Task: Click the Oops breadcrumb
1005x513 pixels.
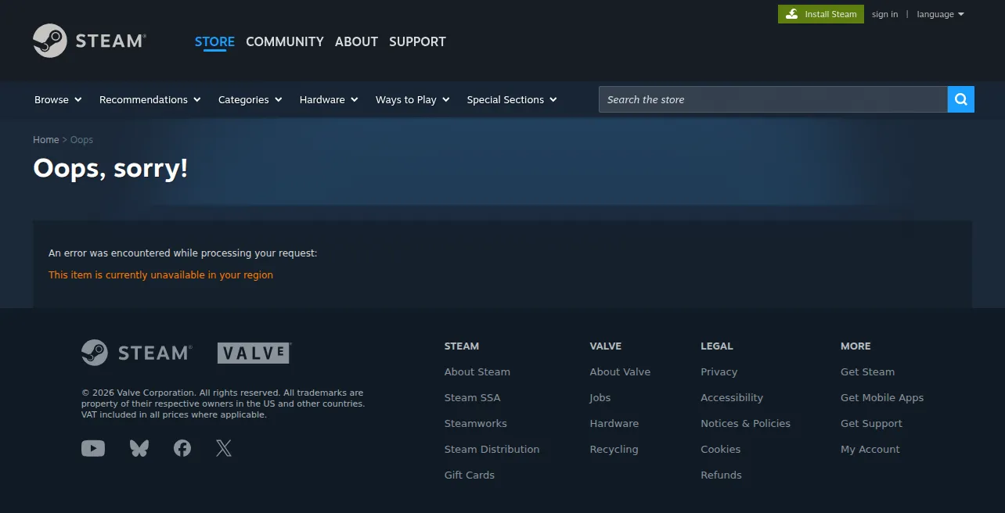Action: pos(81,140)
